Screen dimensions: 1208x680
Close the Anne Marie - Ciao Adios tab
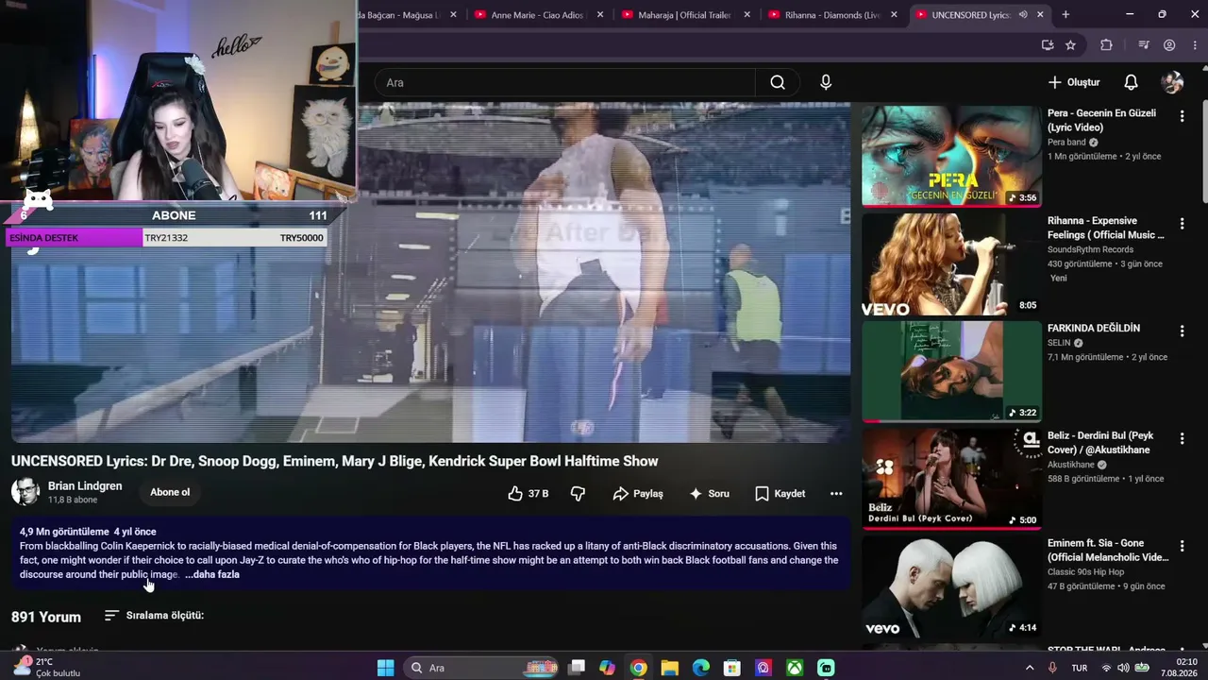(600, 14)
